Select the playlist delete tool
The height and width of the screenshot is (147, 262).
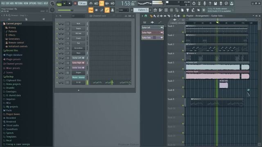[158, 16]
